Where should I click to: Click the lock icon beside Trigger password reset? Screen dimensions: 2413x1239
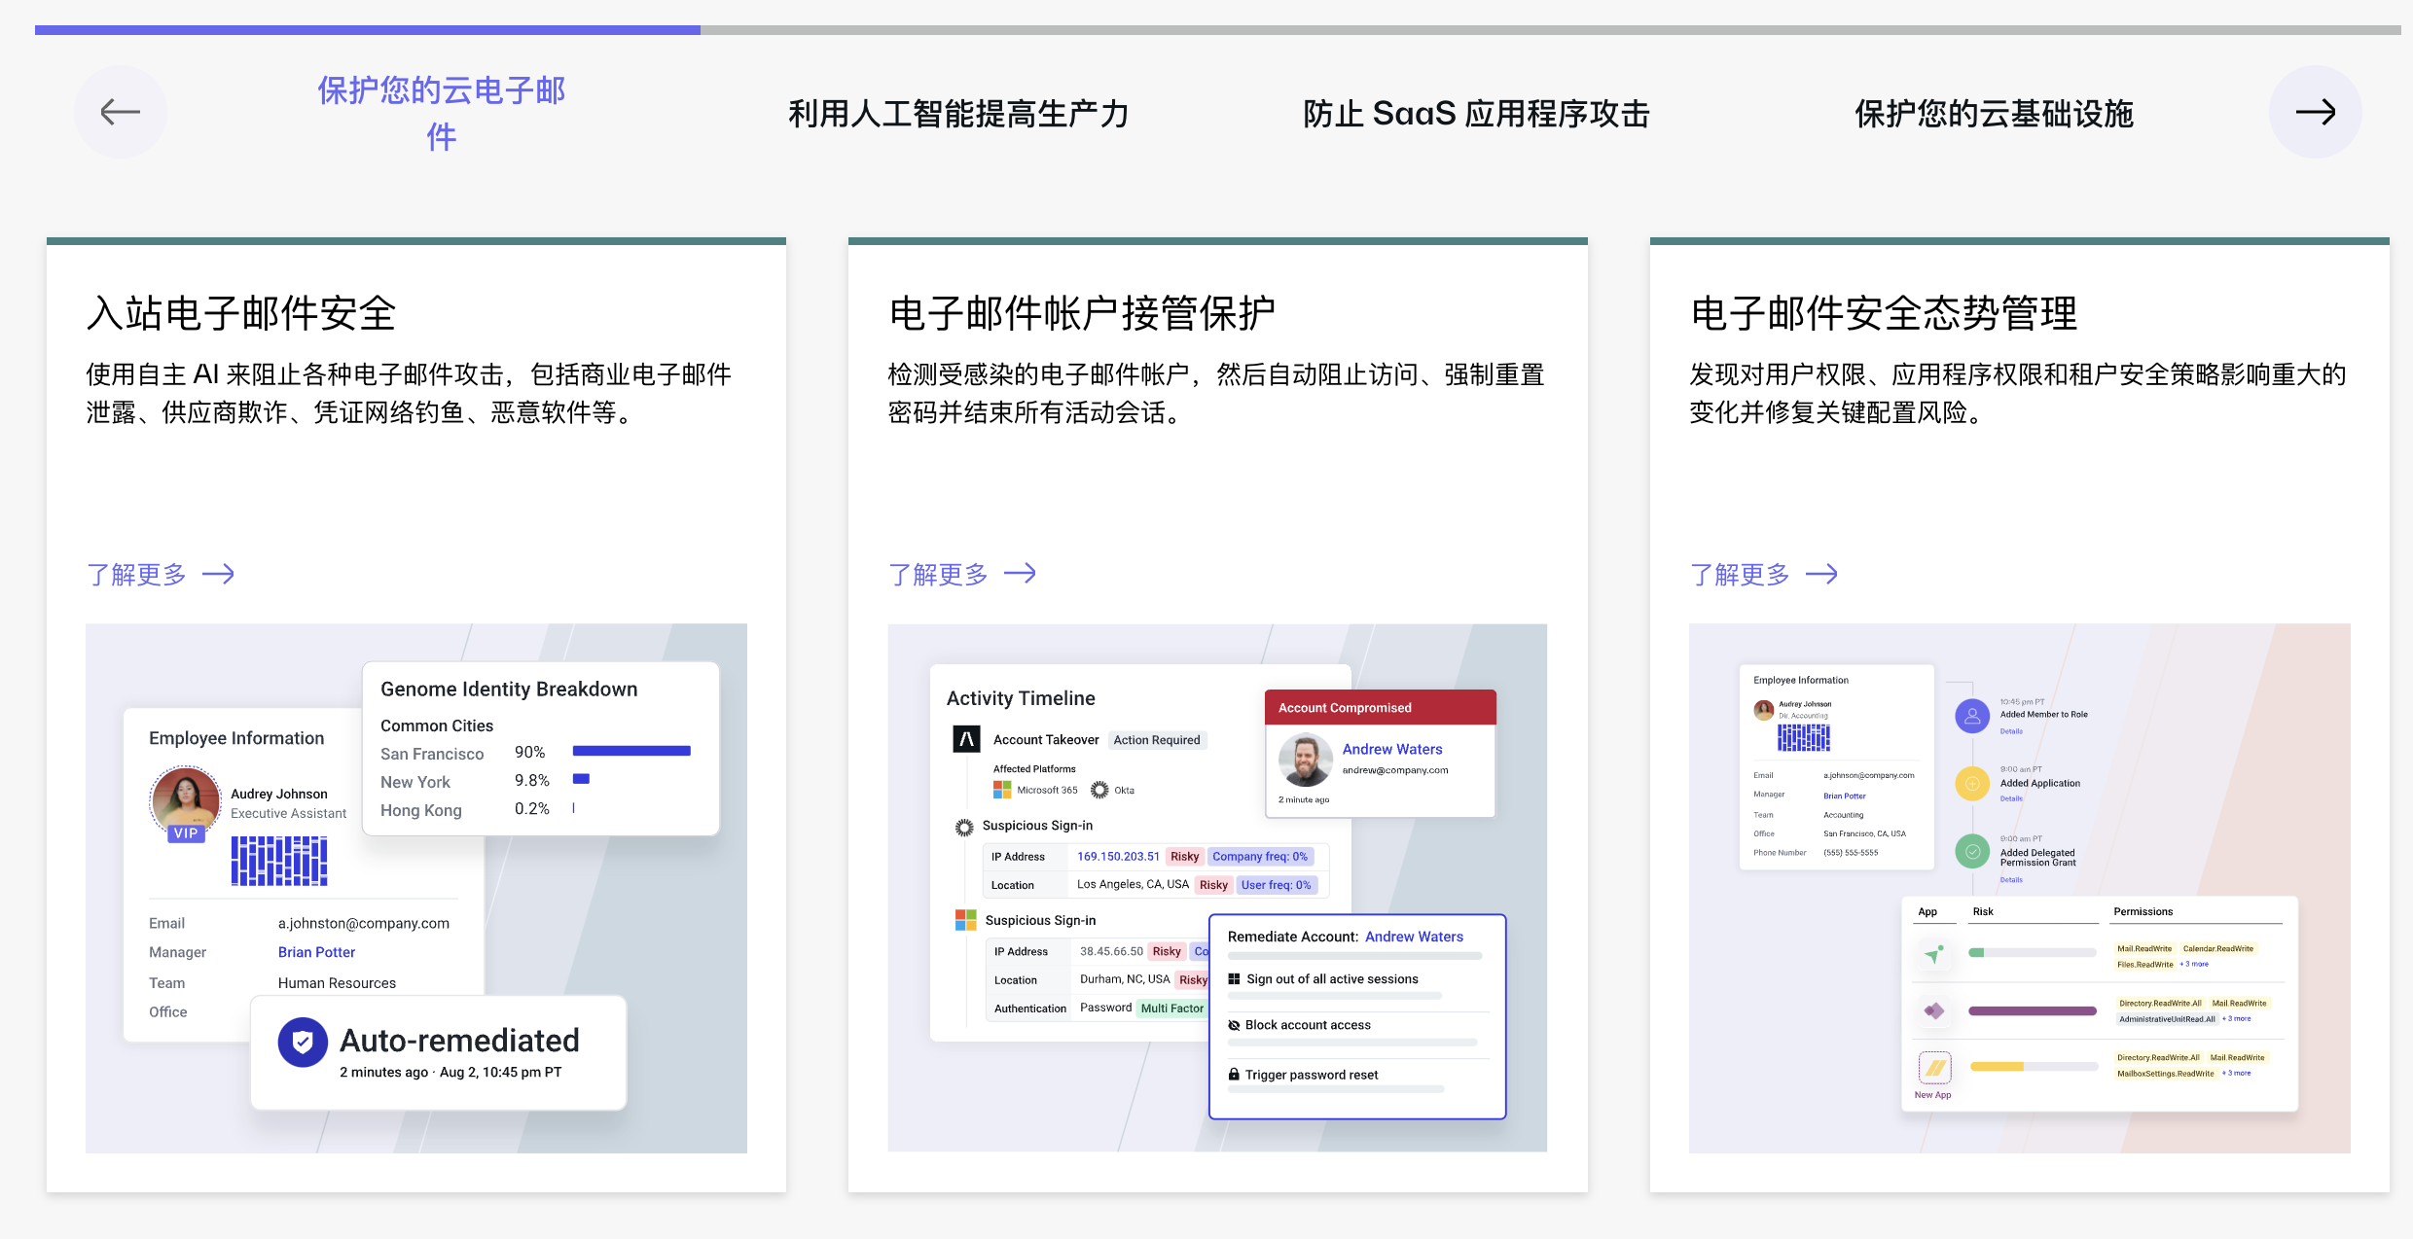(x=1234, y=1075)
